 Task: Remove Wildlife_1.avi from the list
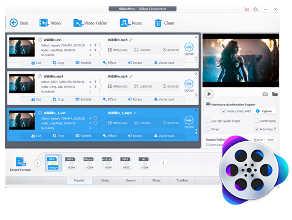coord(196,110)
